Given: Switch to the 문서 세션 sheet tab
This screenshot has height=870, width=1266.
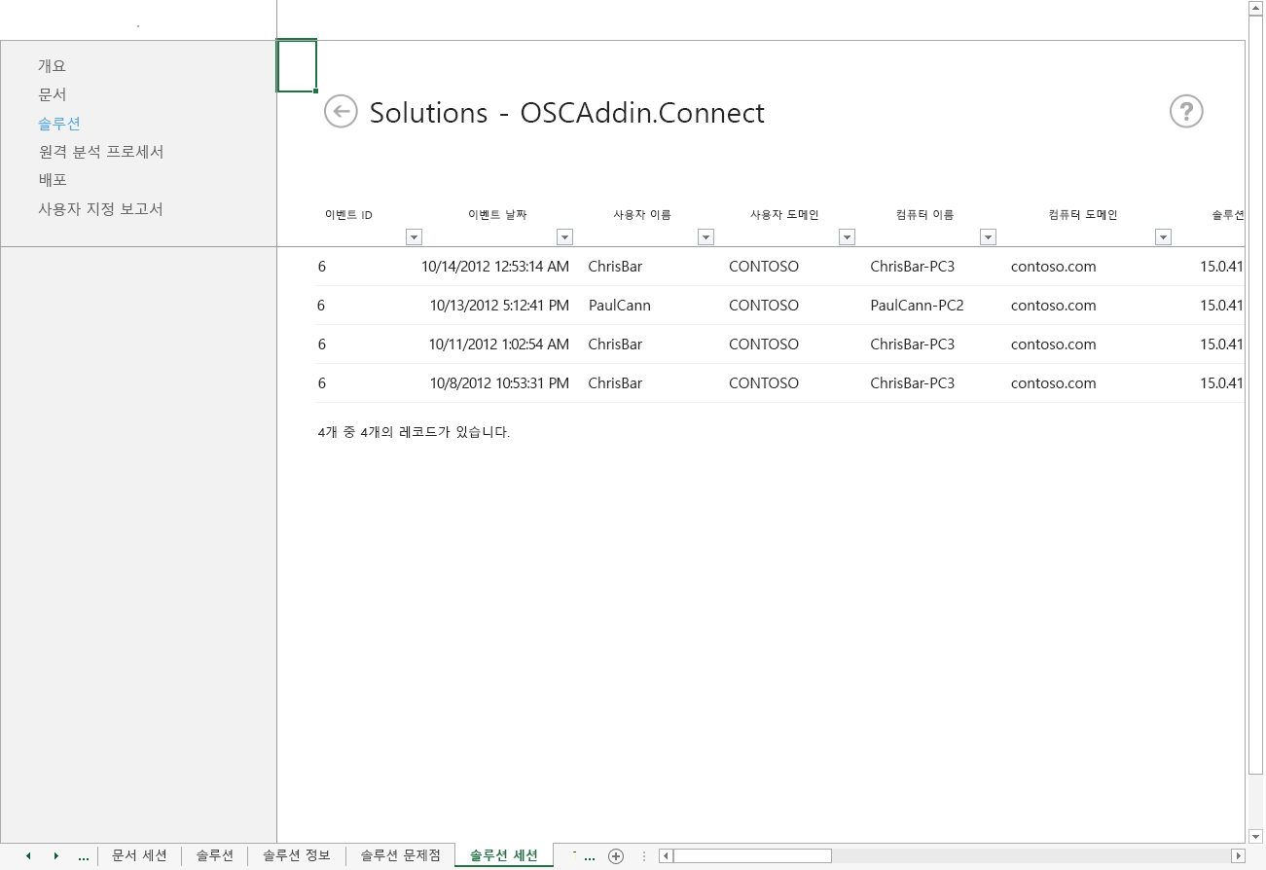Looking at the screenshot, I should [139, 855].
